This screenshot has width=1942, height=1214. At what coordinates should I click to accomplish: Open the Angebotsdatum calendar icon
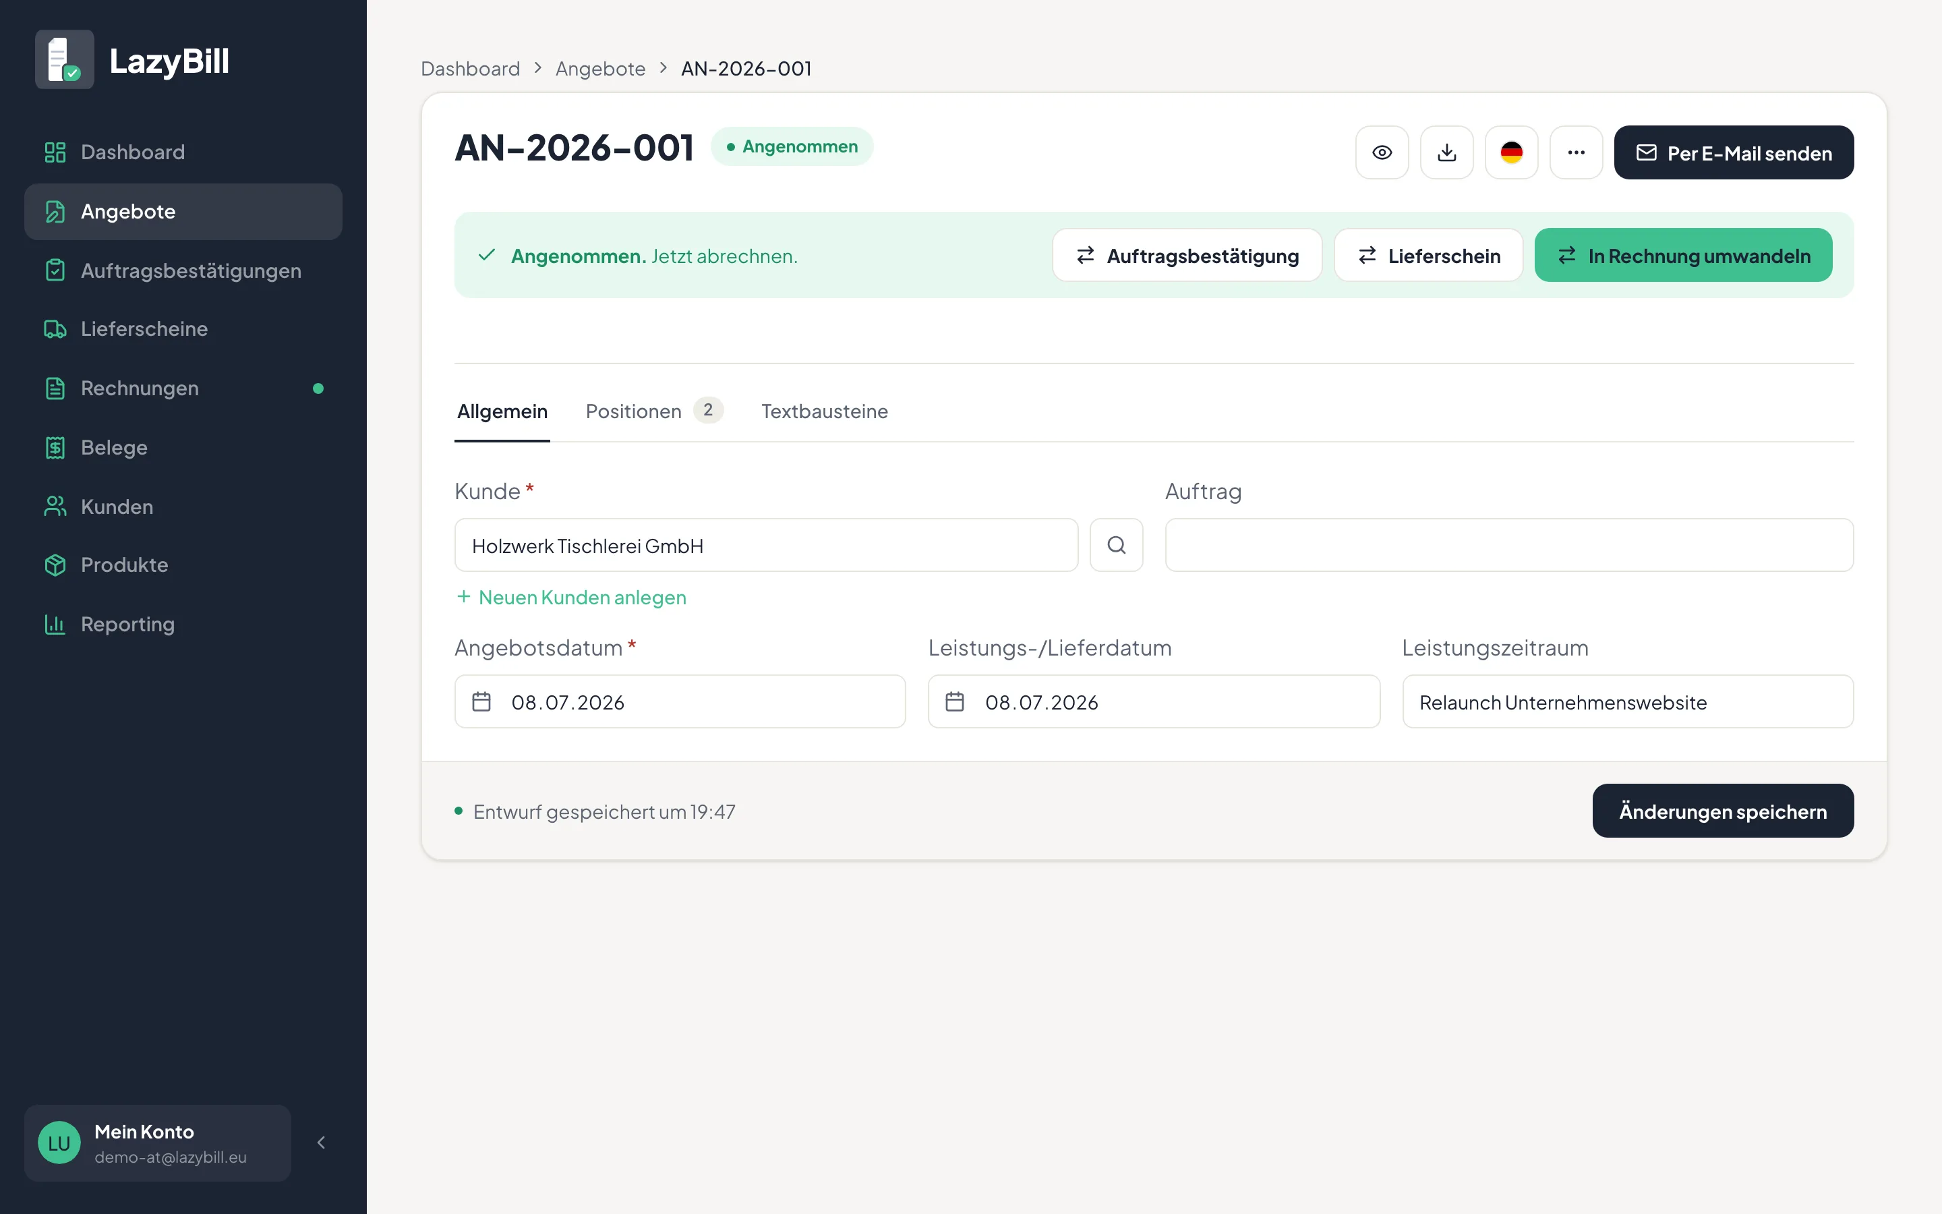tap(481, 703)
